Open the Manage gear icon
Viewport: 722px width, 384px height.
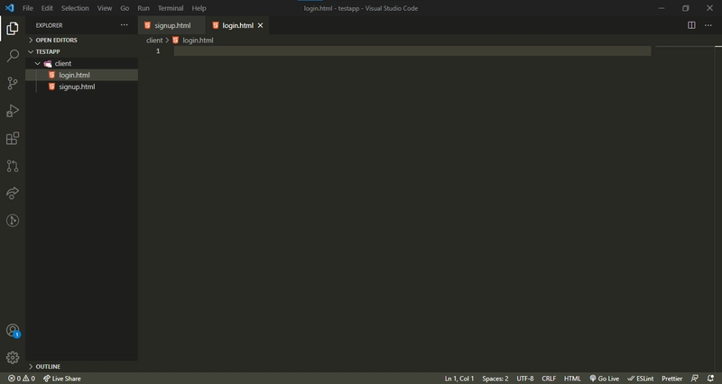click(13, 357)
